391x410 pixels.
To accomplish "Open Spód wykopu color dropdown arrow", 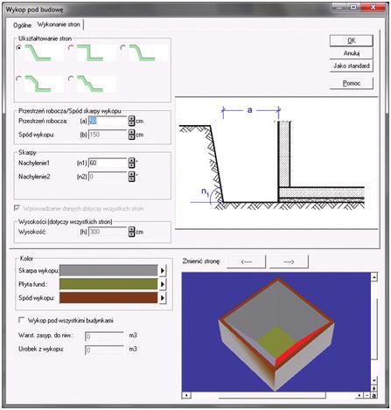I will click(163, 298).
